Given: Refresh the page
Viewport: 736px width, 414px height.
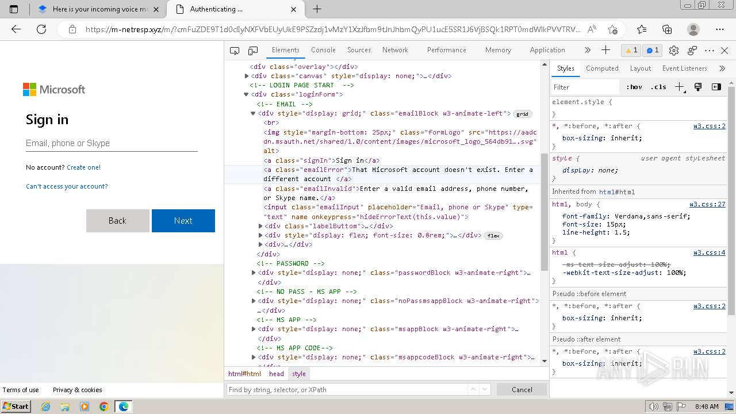Looking at the screenshot, I should (41, 29).
